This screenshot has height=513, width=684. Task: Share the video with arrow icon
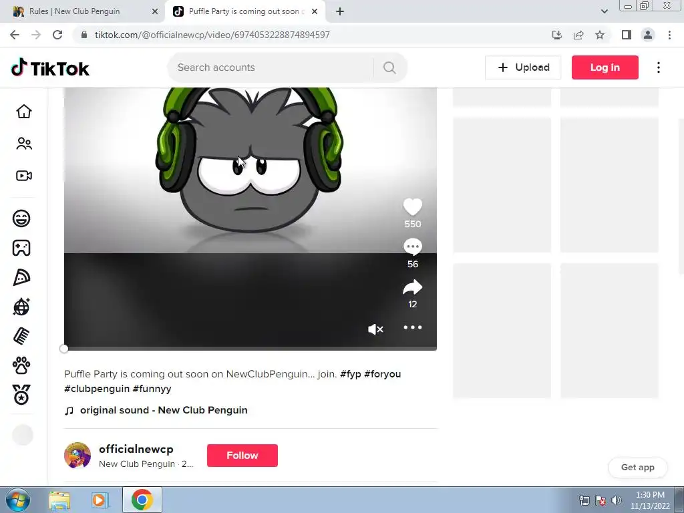click(x=412, y=287)
